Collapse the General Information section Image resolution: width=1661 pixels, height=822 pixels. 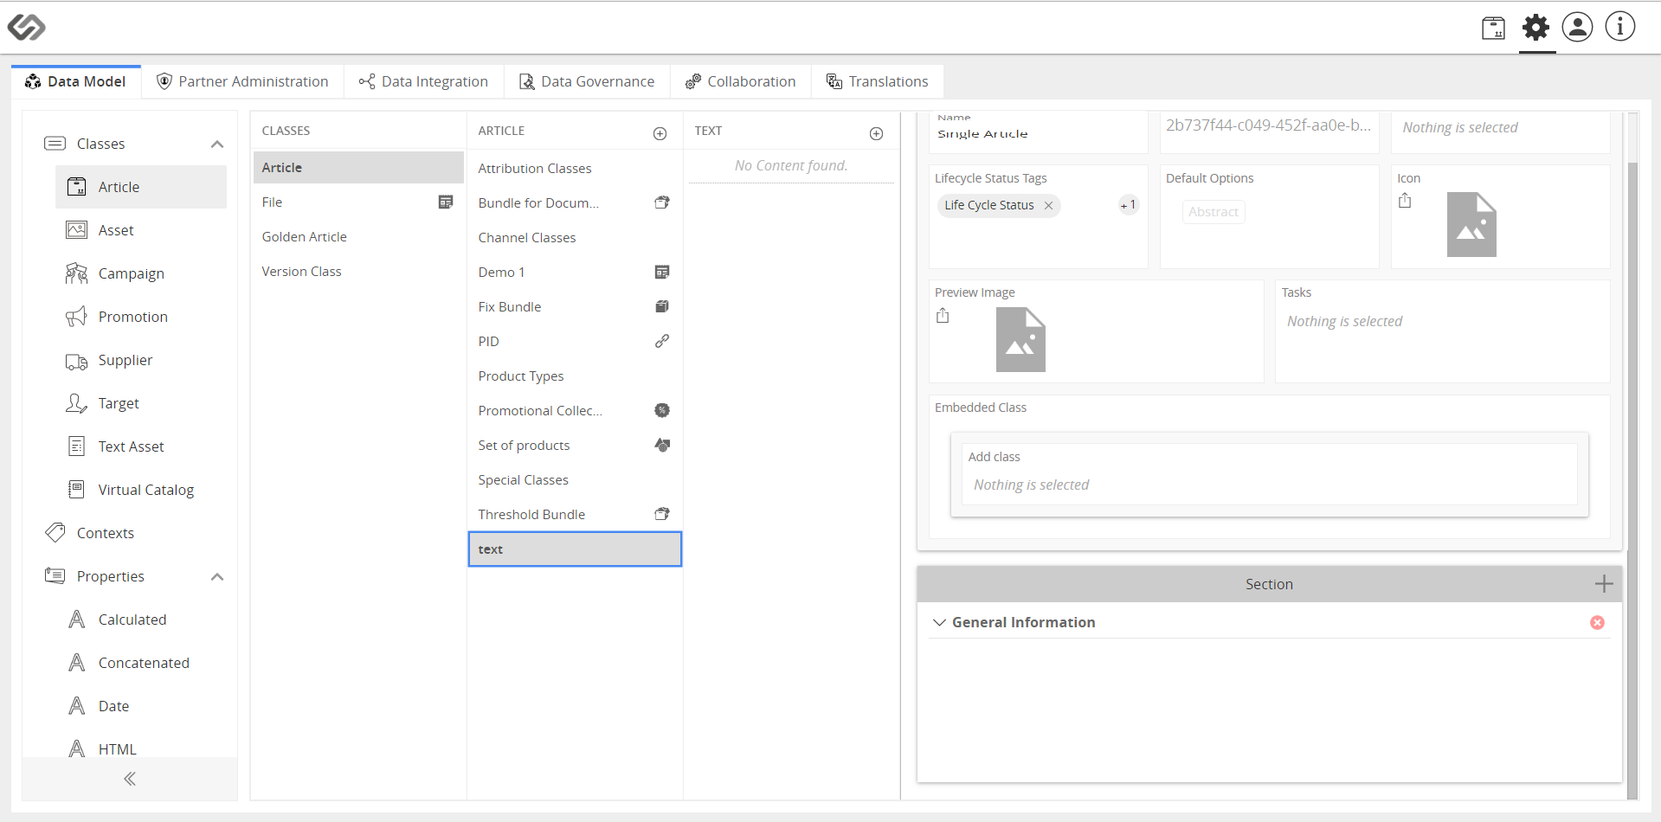pyautogui.click(x=939, y=622)
